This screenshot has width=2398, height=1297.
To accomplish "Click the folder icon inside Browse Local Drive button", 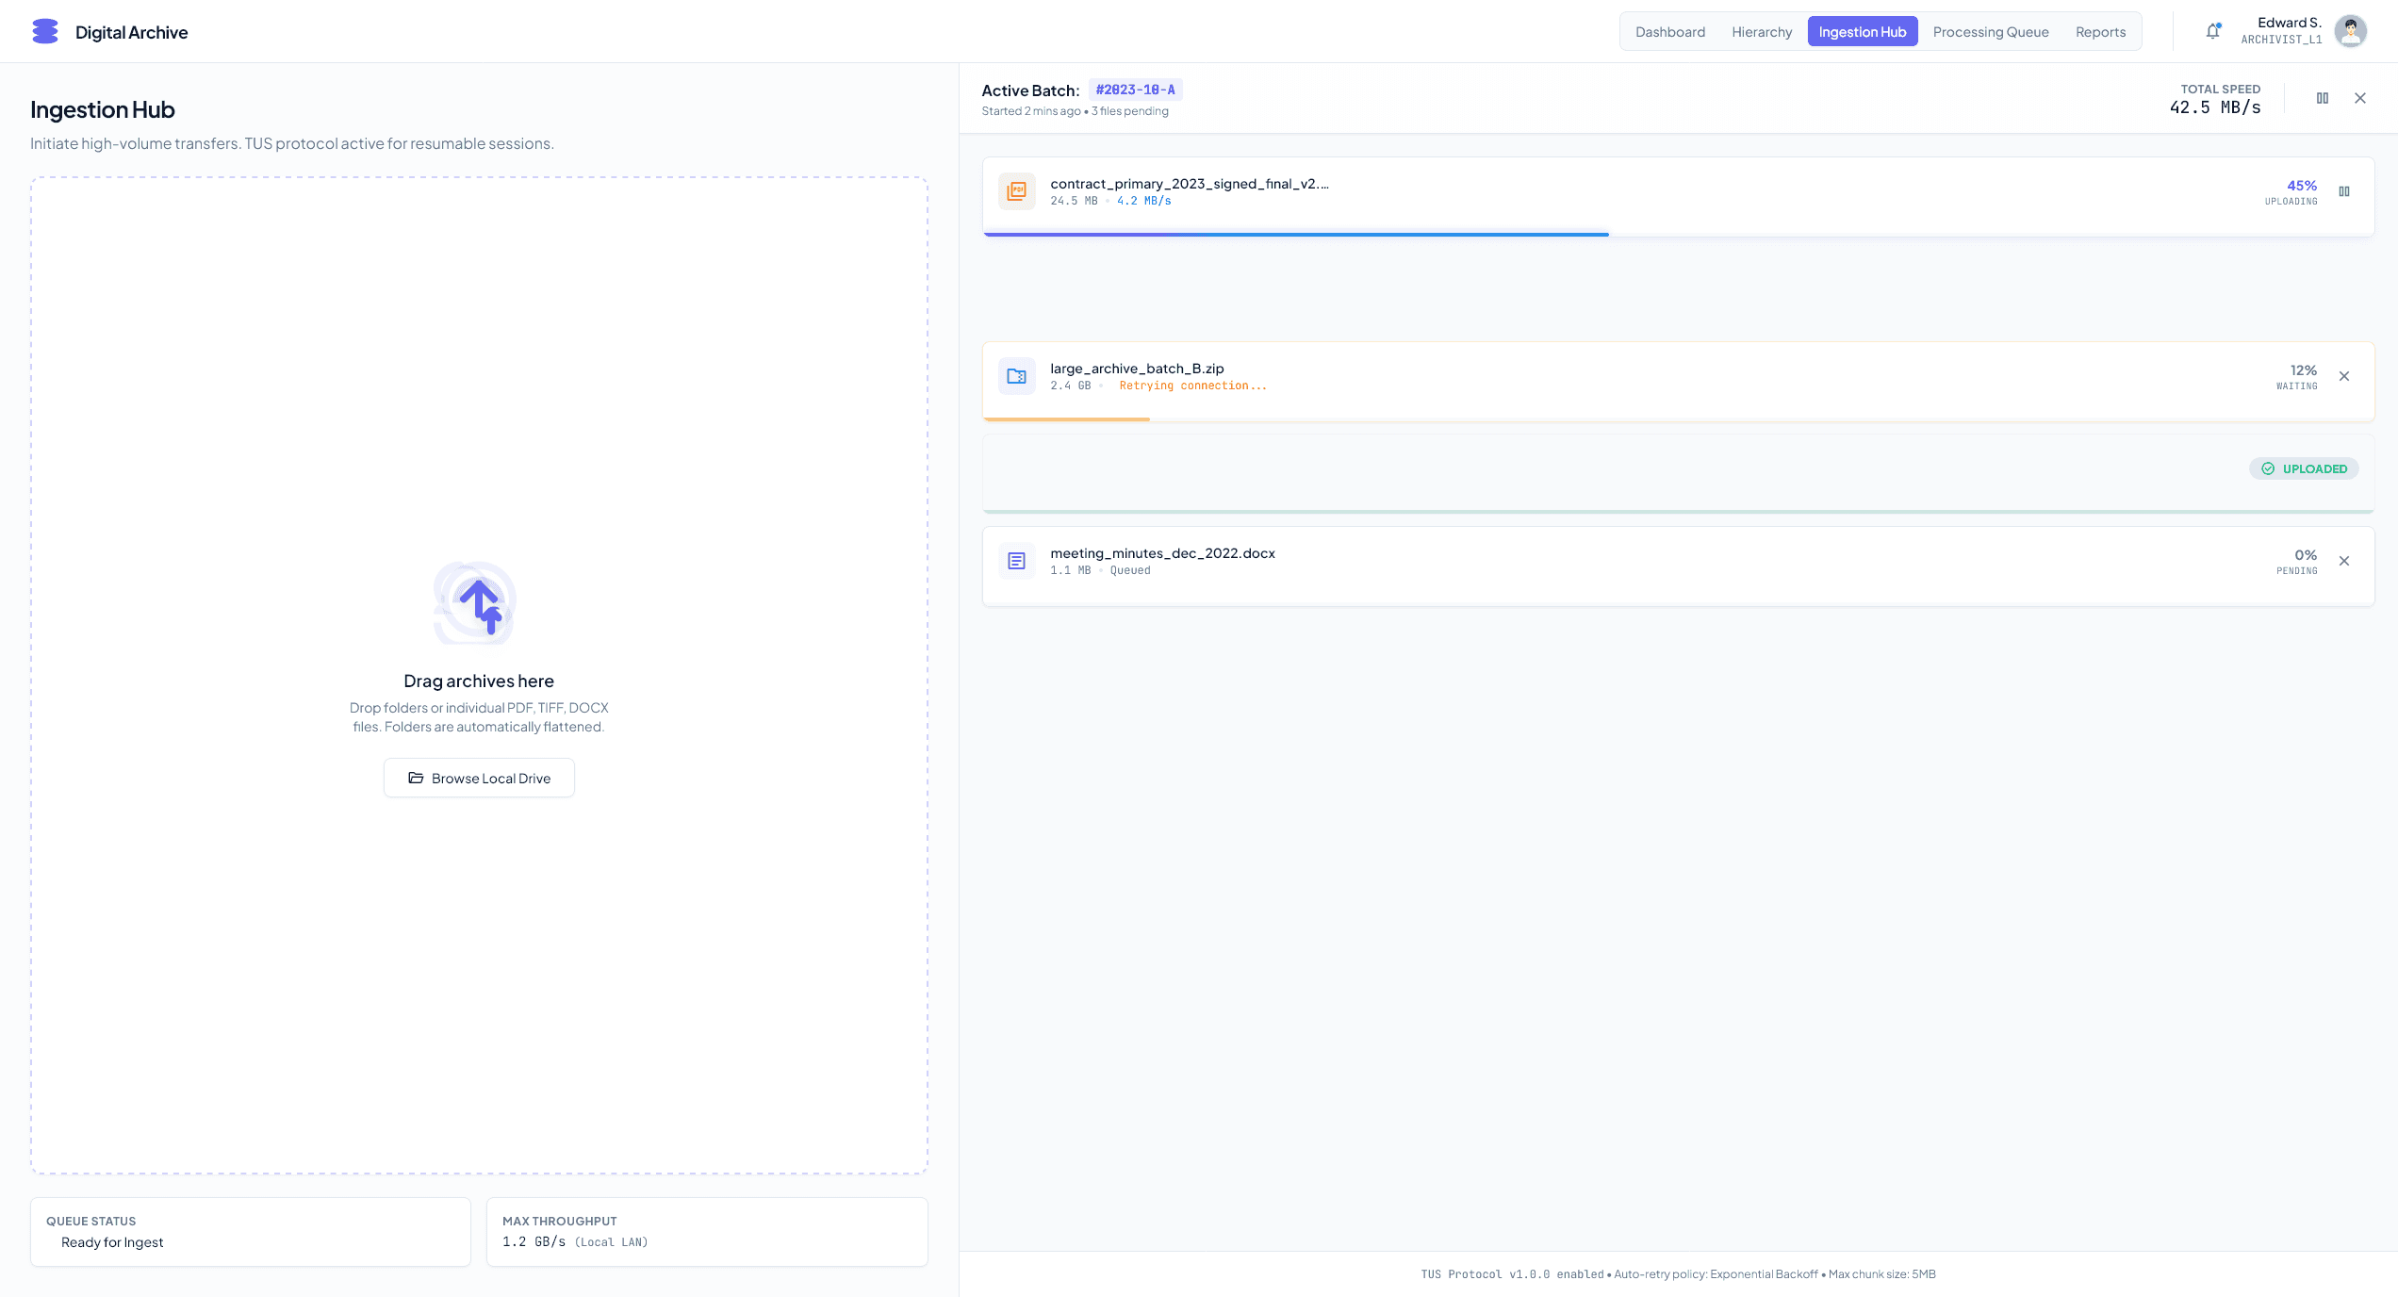I will [x=416, y=778].
